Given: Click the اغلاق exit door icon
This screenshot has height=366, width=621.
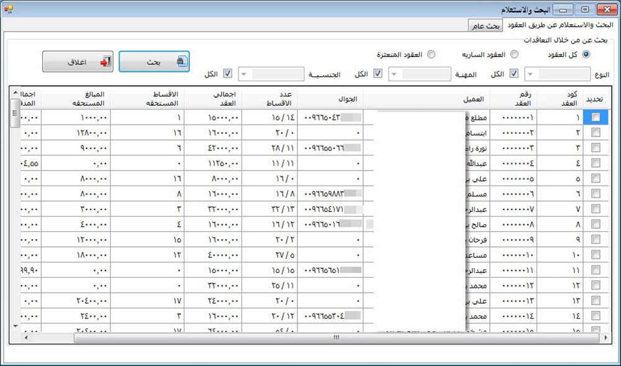Looking at the screenshot, I should tap(105, 62).
